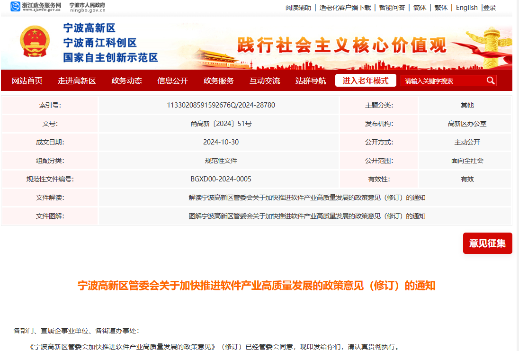Open the 互动交流 menu item
519x351 pixels.
coord(264,81)
